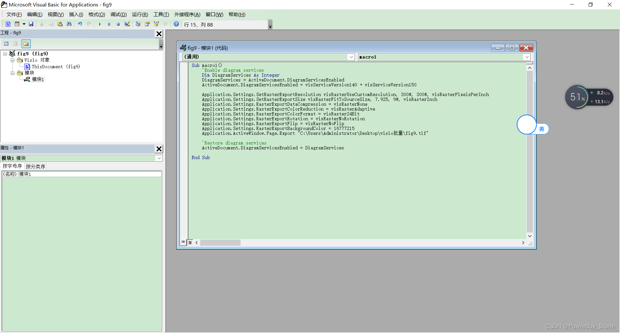
Task: Click the 英 input method indicator
Action: pyautogui.click(x=542, y=129)
